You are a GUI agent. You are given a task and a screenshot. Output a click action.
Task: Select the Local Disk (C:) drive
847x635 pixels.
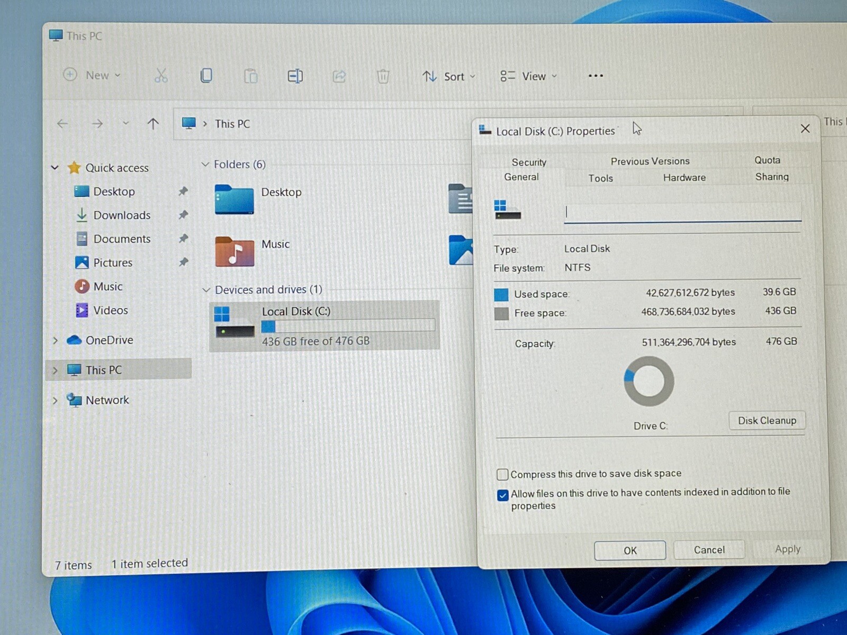pyautogui.click(x=324, y=325)
